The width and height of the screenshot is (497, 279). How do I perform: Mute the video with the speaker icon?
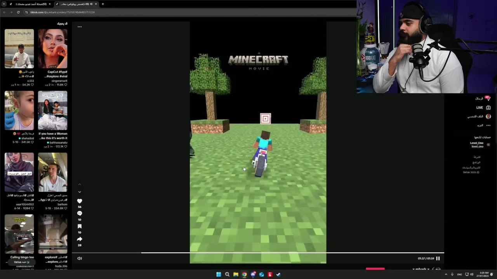pyautogui.click(x=80, y=258)
